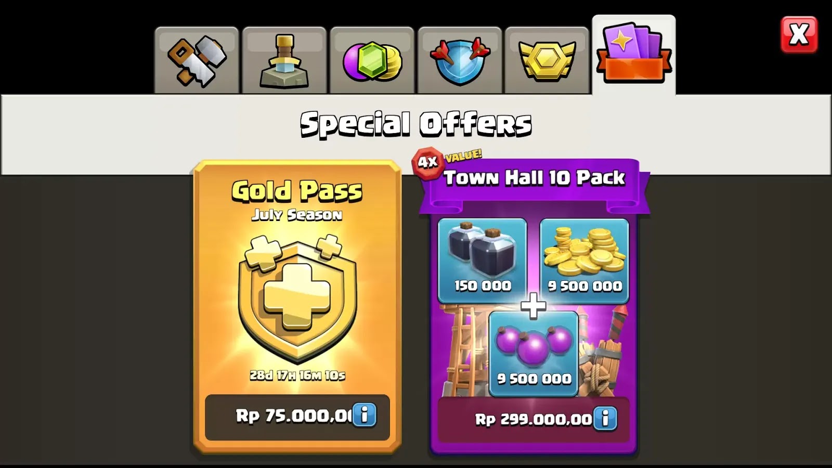Click the Gold Pass info icon
832x468 pixels.
(x=364, y=415)
